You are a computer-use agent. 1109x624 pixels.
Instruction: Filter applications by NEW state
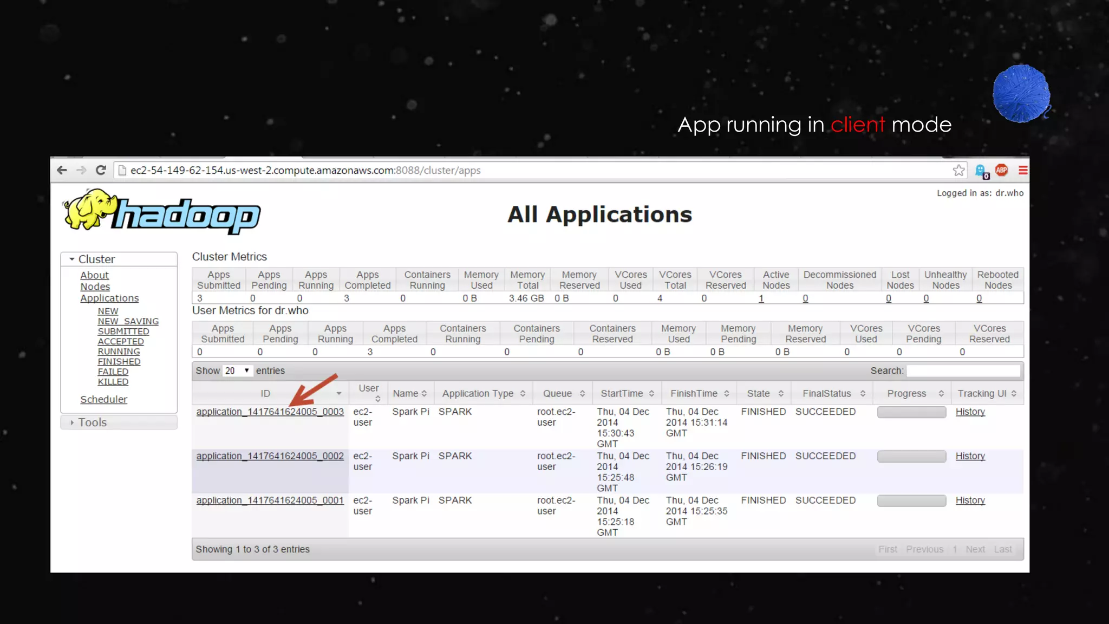pyautogui.click(x=108, y=311)
